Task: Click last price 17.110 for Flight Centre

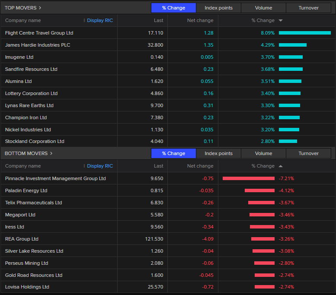Action: (156, 33)
